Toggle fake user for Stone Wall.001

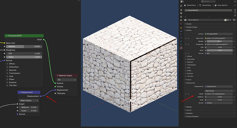(225, 20)
